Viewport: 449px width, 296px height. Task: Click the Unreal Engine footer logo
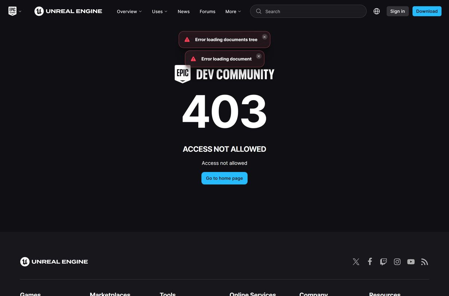pos(54,262)
